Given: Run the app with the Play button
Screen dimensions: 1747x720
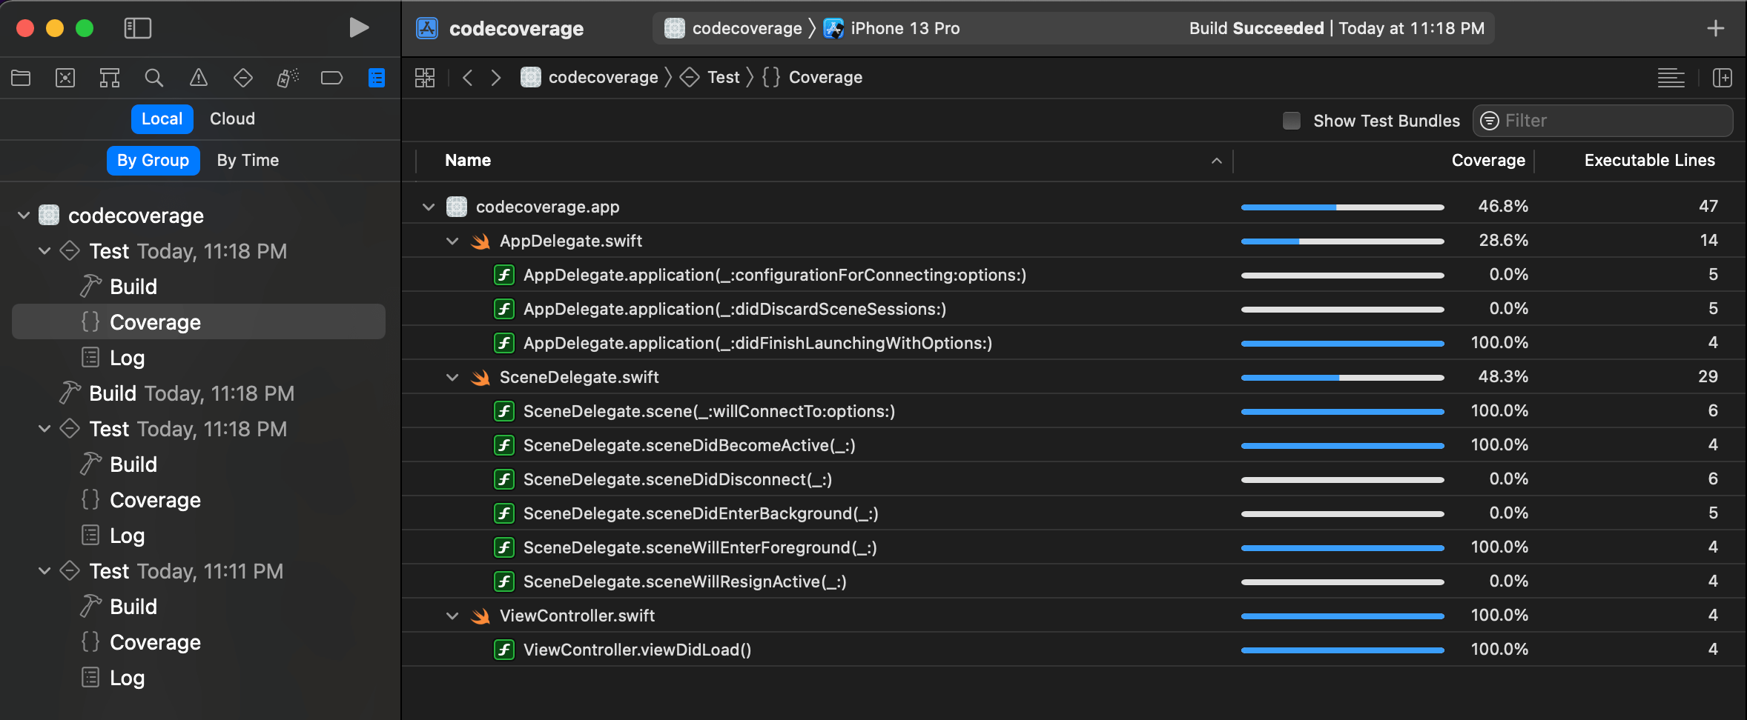Looking at the screenshot, I should tap(359, 28).
